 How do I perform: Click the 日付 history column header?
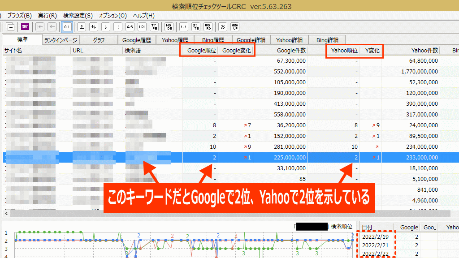pyautogui.click(x=376, y=227)
